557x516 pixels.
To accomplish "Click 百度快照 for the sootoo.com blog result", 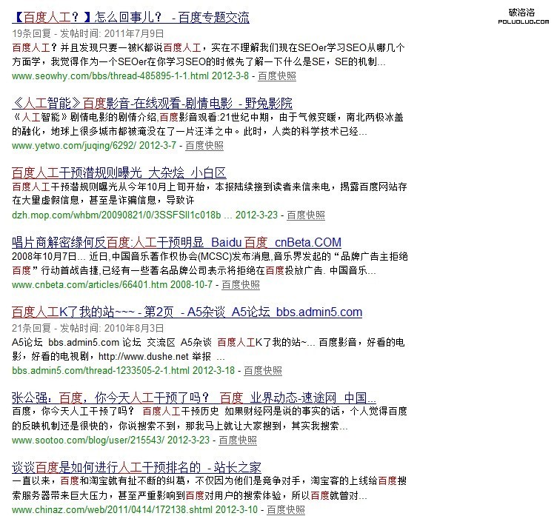I will tap(238, 440).
